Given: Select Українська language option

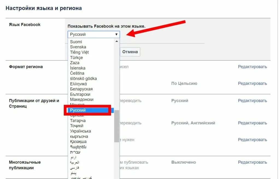Looking at the screenshot, I should click(80, 131).
